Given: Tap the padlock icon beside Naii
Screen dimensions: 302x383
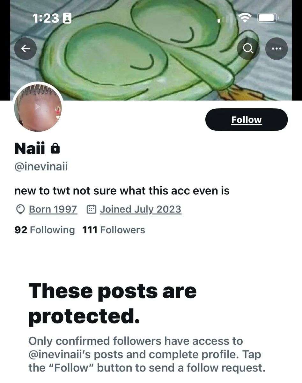Looking at the screenshot, I should tap(55, 148).
